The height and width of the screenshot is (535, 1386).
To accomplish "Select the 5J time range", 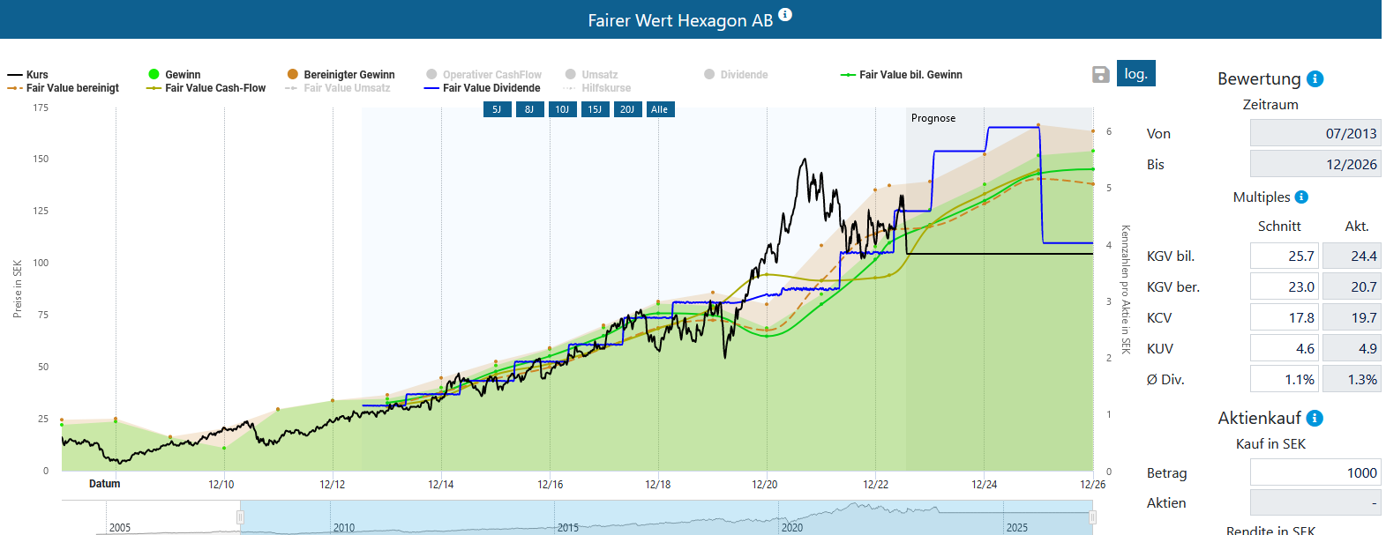I will (x=497, y=109).
